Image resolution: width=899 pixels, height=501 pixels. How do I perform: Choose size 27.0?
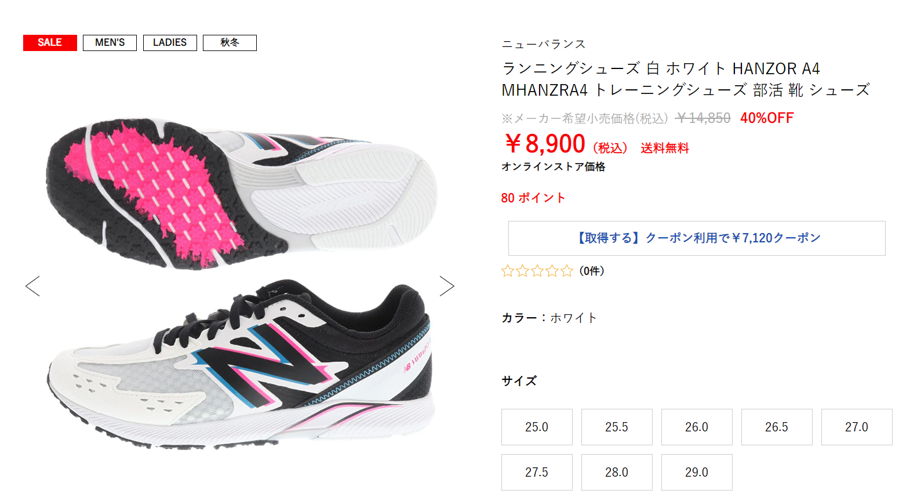point(857,427)
